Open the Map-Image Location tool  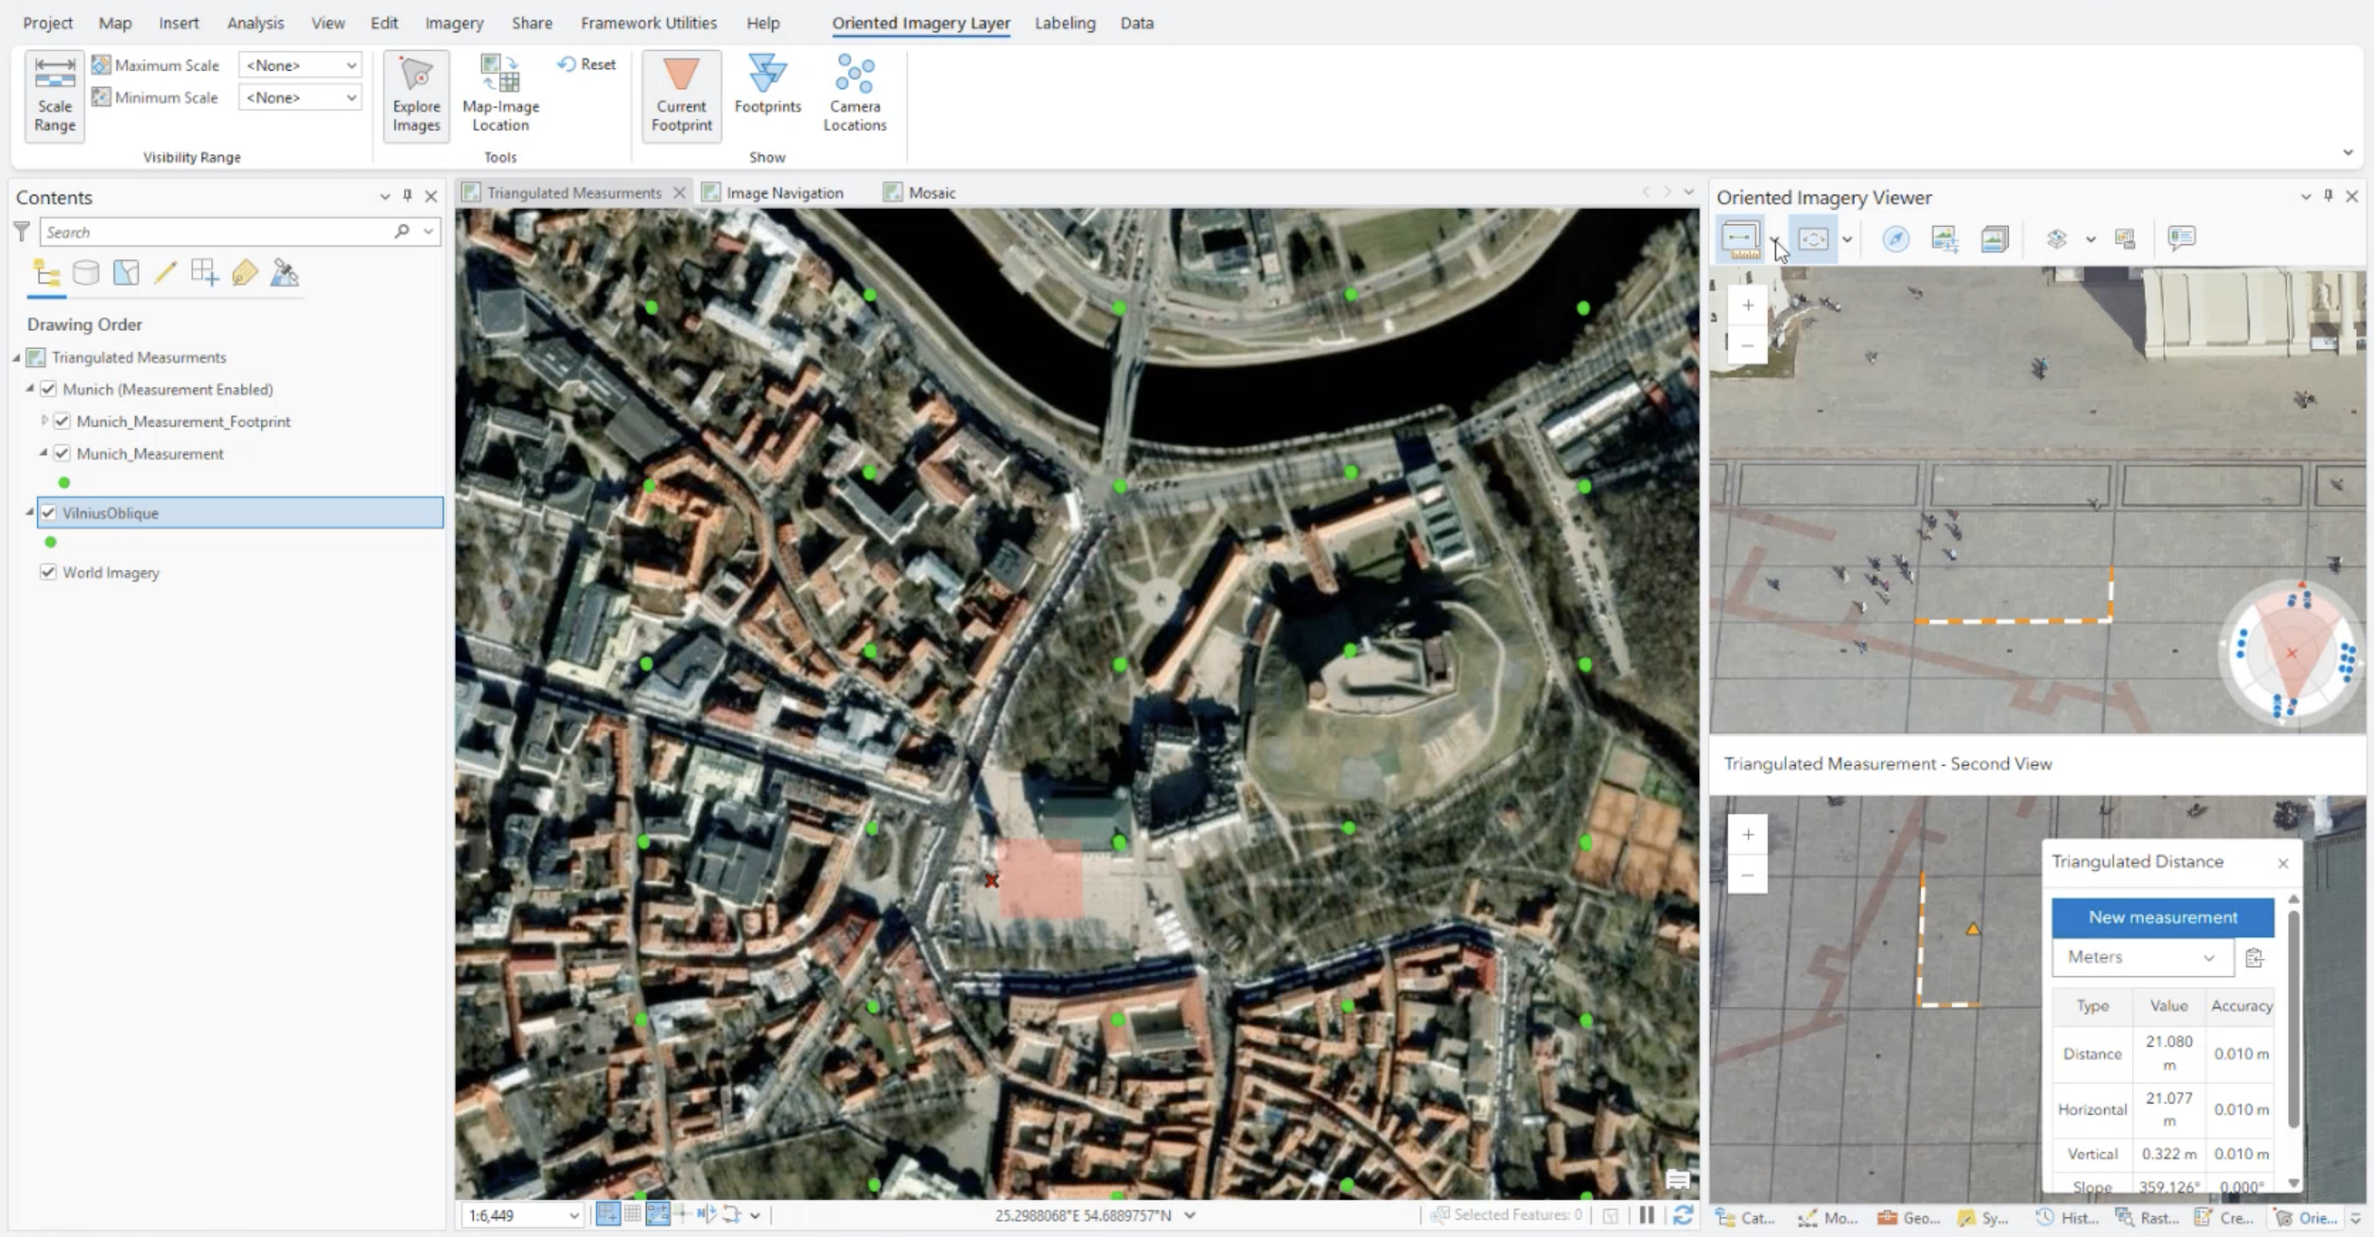500,94
